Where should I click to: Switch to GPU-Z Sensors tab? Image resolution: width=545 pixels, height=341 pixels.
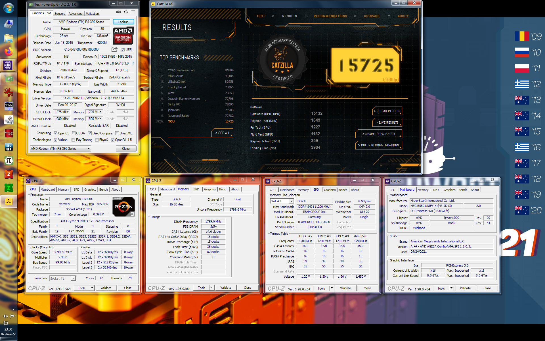tap(60, 13)
